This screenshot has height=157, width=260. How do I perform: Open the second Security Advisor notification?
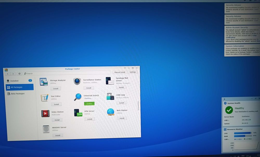[242, 19]
